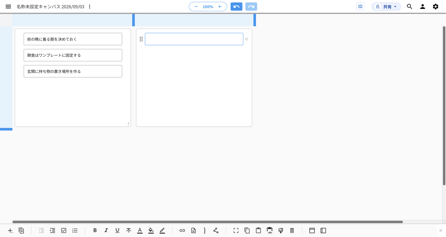
Task: Open the search tool
Action: (410, 7)
